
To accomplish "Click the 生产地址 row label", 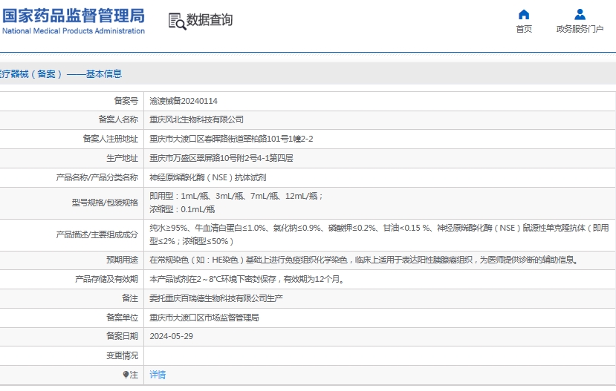I will tap(122, 158).
